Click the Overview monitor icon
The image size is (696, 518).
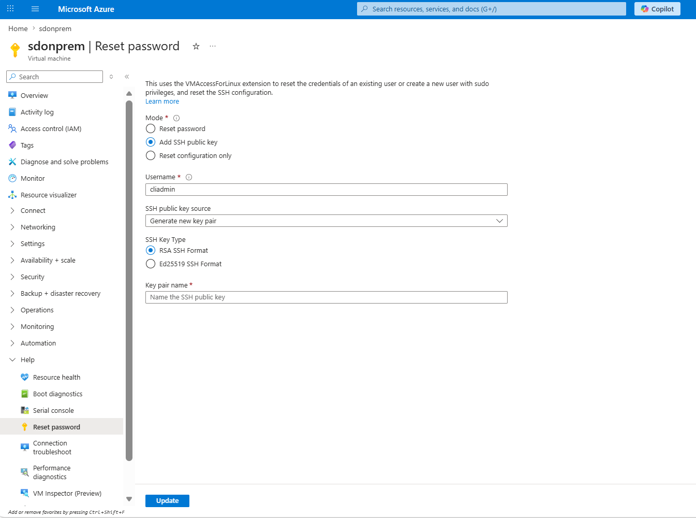(12, 95)
